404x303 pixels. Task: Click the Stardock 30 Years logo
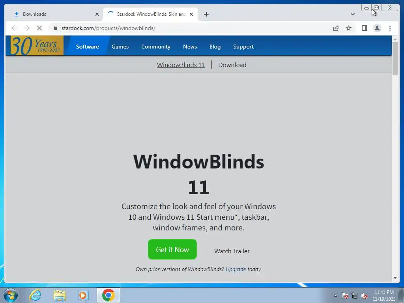(x=36, y=46)
